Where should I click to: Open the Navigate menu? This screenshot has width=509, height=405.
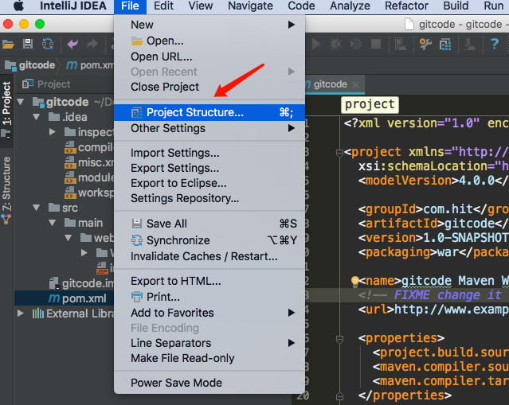[250, 6]
